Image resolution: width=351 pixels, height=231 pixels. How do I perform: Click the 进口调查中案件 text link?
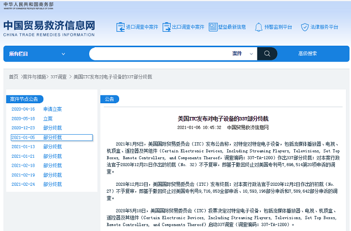pos(142,27)
